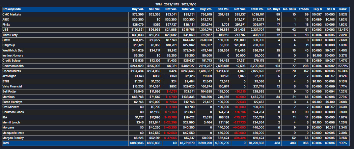Click the Sell Vol. column header
354x149 pixels.
click(x=223, y=9)
